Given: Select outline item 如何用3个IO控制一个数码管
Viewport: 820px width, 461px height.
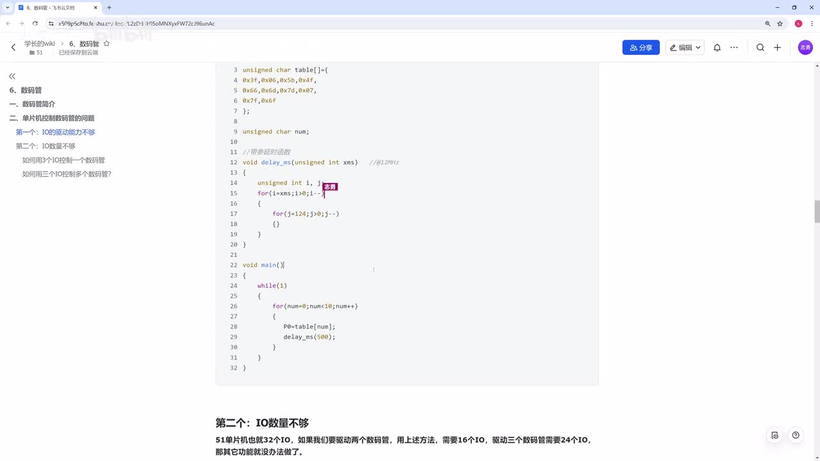Looking at the screenshot, I should (x=63, y=160).
